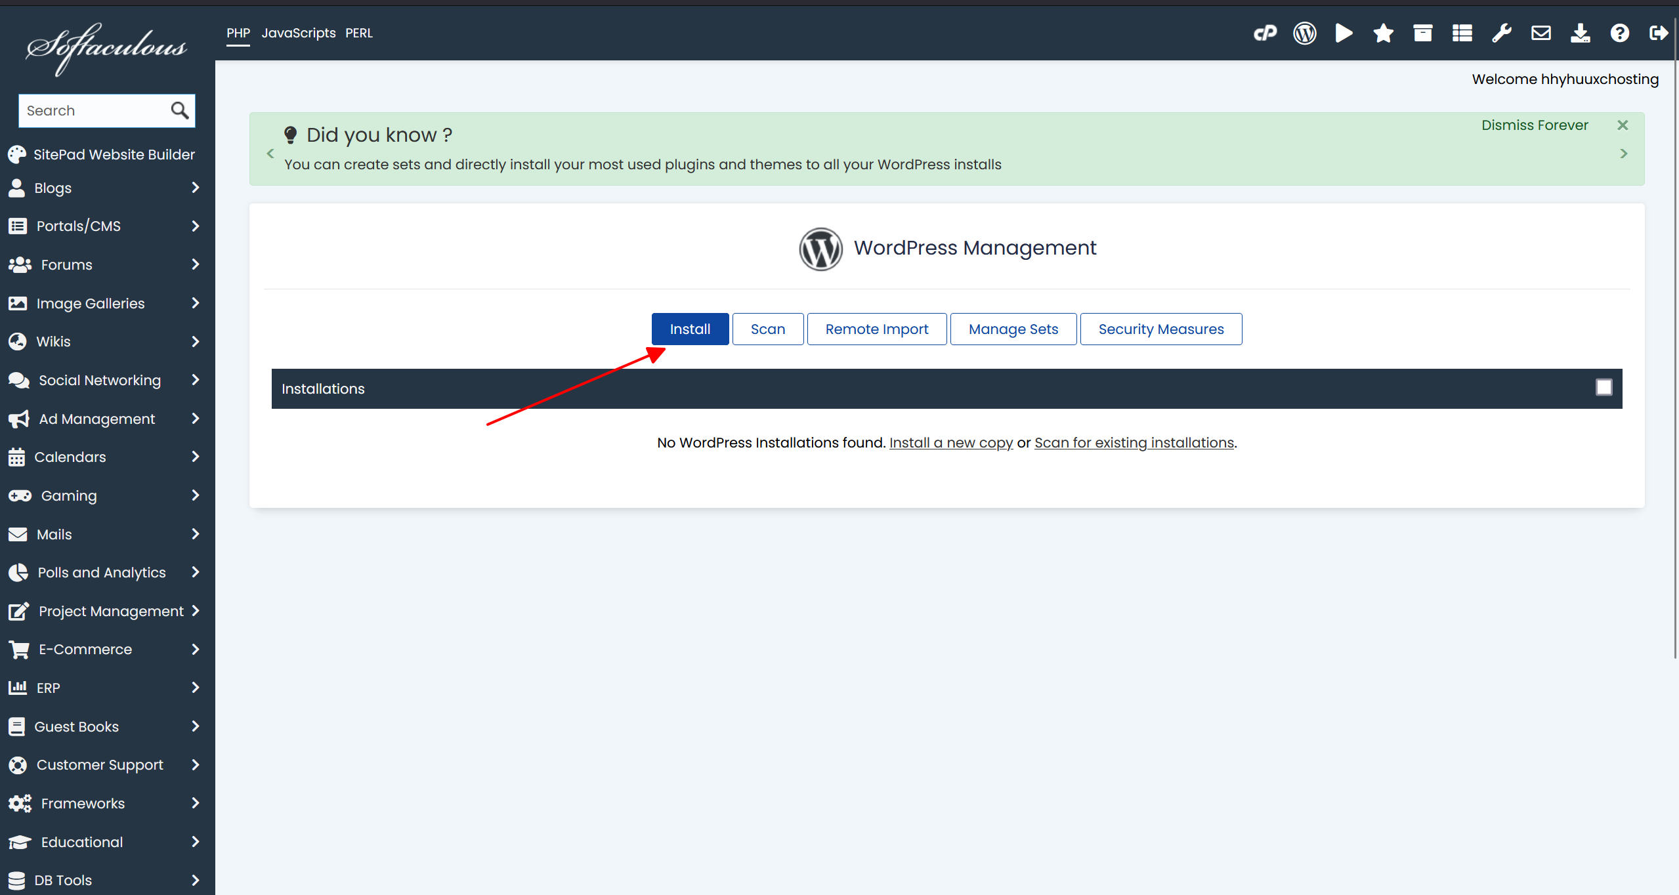Expand the Guest Books chevron
This screenshot has width=1679, height=895.
(195, 726)
